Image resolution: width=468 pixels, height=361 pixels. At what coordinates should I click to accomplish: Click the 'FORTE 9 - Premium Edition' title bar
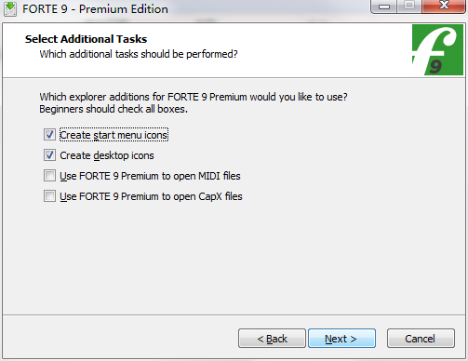(x=95, y=9)
